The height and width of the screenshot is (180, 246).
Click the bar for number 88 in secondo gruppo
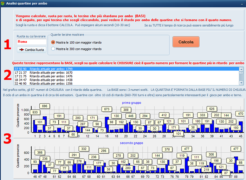[236, 165]
